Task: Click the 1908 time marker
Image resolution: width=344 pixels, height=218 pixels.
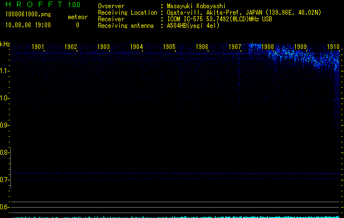Action: pyautogui.click(x=267, y=46)
